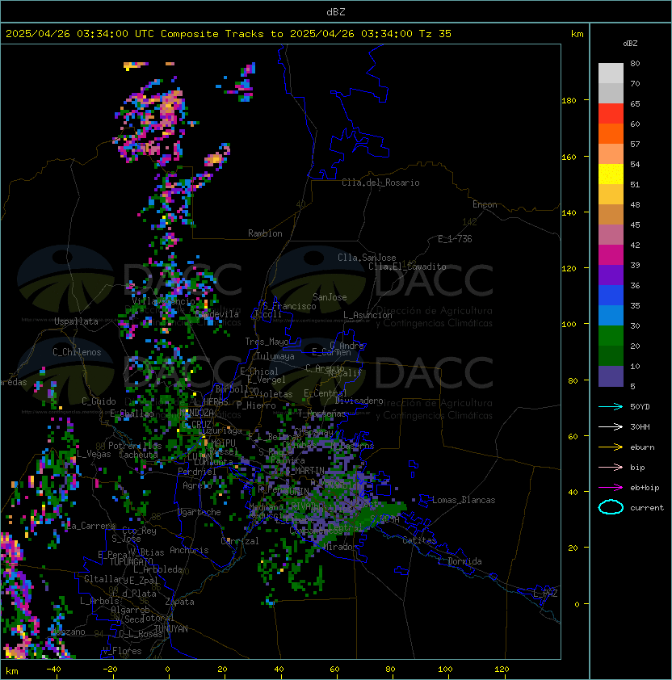Screen dimensions: 672x680
Task: Click the 180 tick on vertical km axis
Action: [569, 101]
